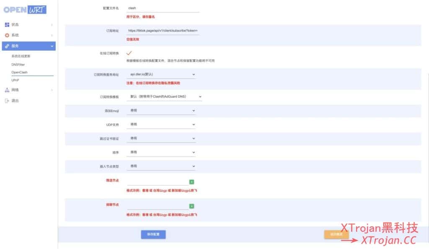The height and width of the screenshot is (249, 429).
Task: Open the 插入节点类型 selector
Action: (x=161, y=166)
